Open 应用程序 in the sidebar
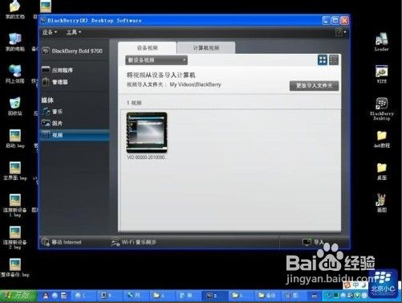The image size is (402, 303). point(58,70)
